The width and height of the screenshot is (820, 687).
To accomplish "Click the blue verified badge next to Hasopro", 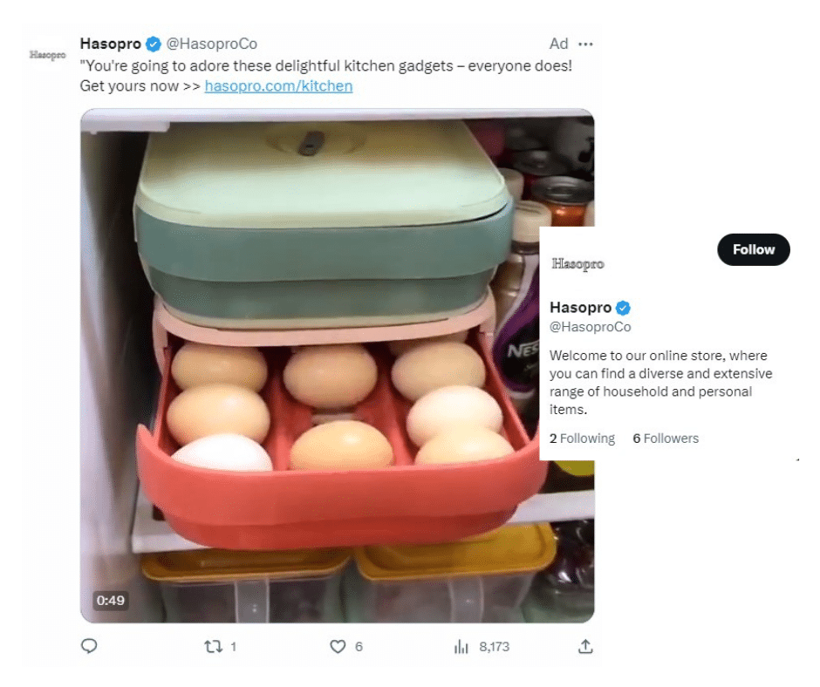I will (x=154, y=43).
